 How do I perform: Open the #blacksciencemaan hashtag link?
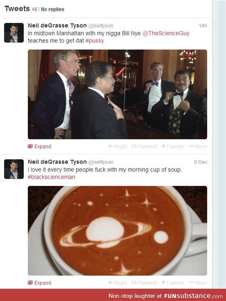[x=52, y=177]
